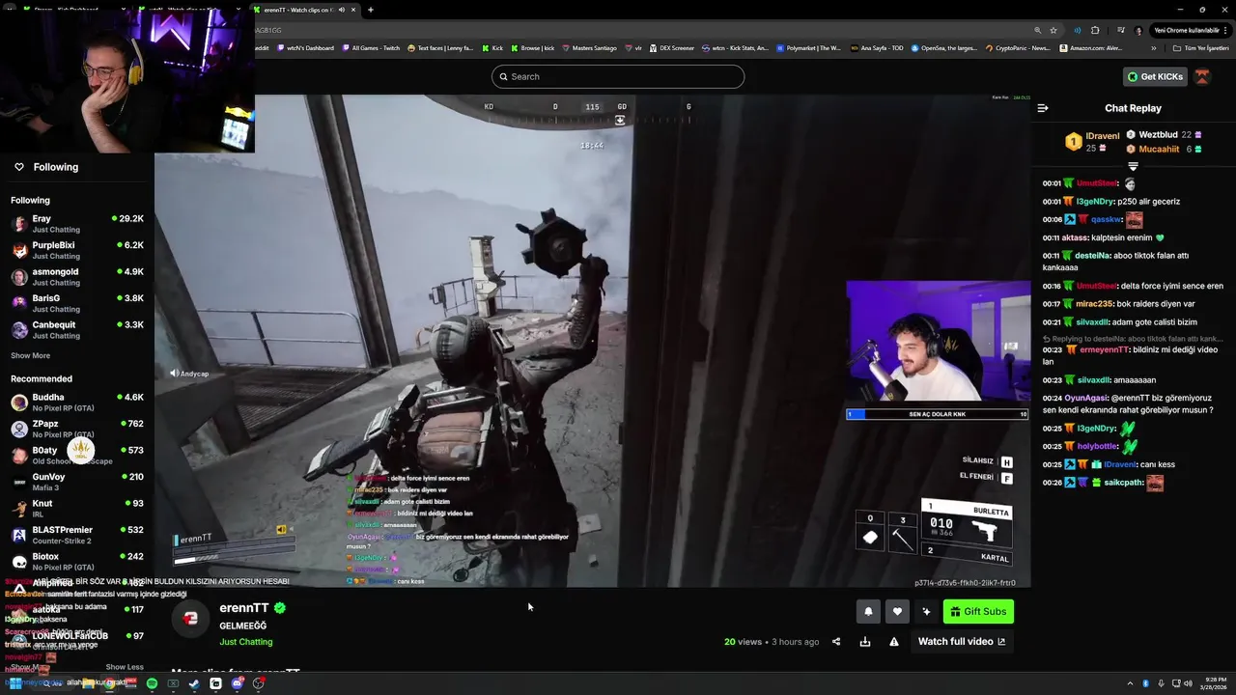
Task: Mute the erennTT tab audio icon
Action: [x=343, y=10]
